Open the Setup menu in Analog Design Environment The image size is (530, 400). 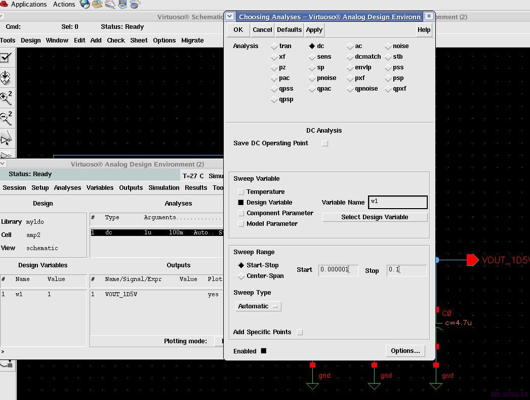[40, 188]
